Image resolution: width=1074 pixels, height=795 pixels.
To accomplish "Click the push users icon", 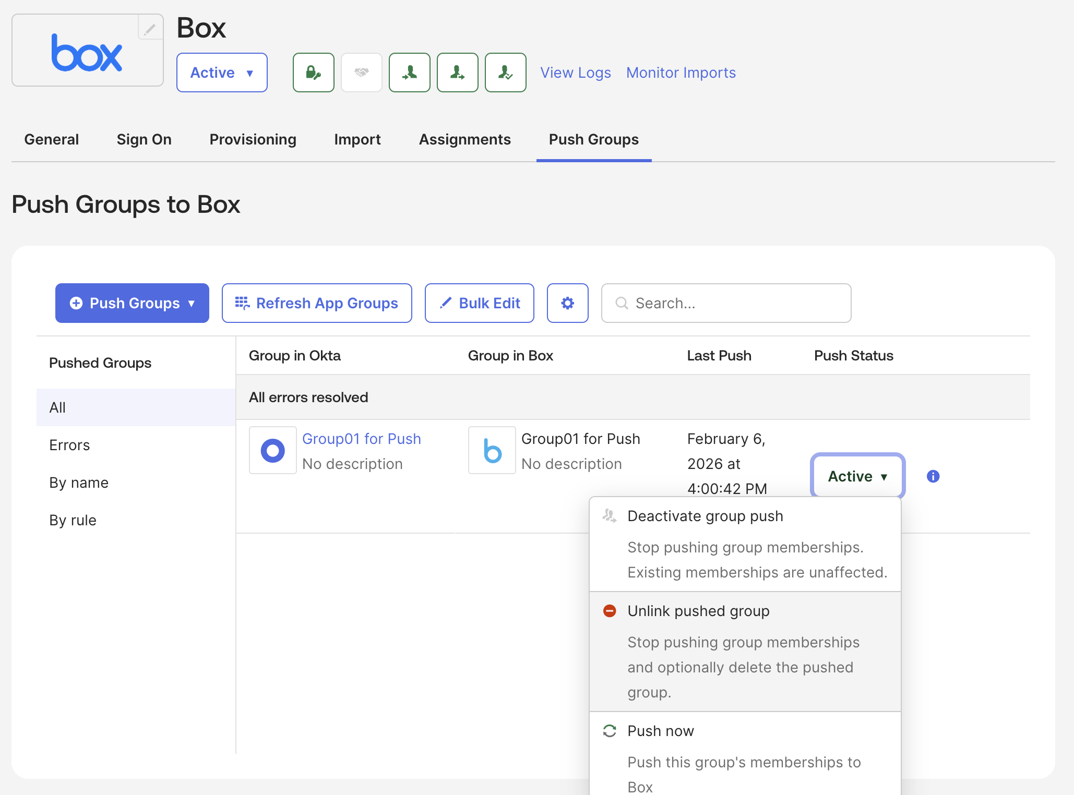I will click(457, 73).
